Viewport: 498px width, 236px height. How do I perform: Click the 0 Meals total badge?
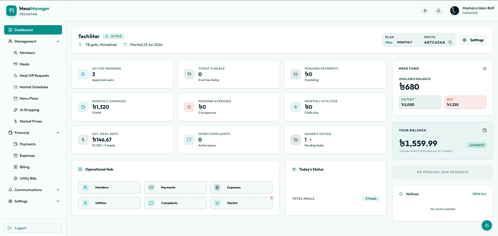tap(371, 199)
